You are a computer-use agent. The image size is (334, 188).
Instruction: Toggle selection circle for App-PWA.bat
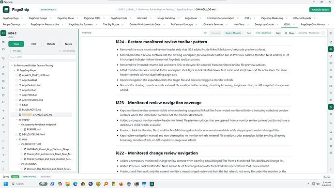[x=16, y=95]
